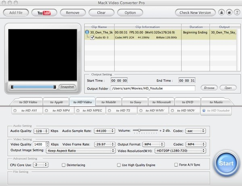Image resolution: width=242 pixels, height=186 pixels.
Task: Enable Use High Quality Engine
Action: [x=119, y=165]
